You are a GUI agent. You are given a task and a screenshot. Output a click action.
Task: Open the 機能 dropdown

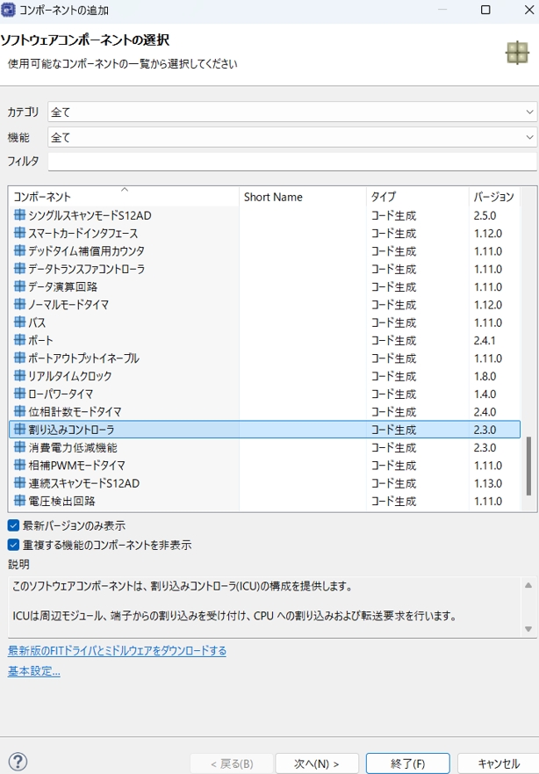coord(291,137)
